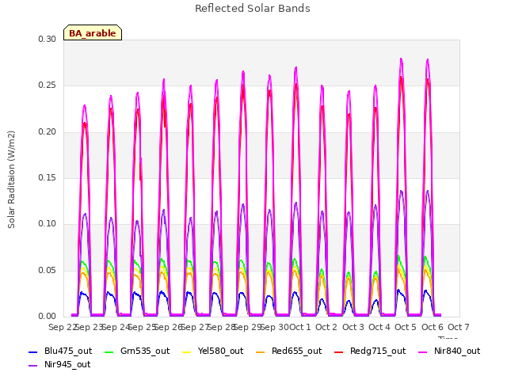Click the Oct 5 Nir840_out peak

click(x=402, y=59)
